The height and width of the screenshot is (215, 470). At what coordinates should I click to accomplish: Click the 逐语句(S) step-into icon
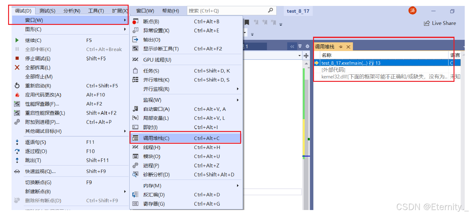pyautogui.click(x=17, y=142)
